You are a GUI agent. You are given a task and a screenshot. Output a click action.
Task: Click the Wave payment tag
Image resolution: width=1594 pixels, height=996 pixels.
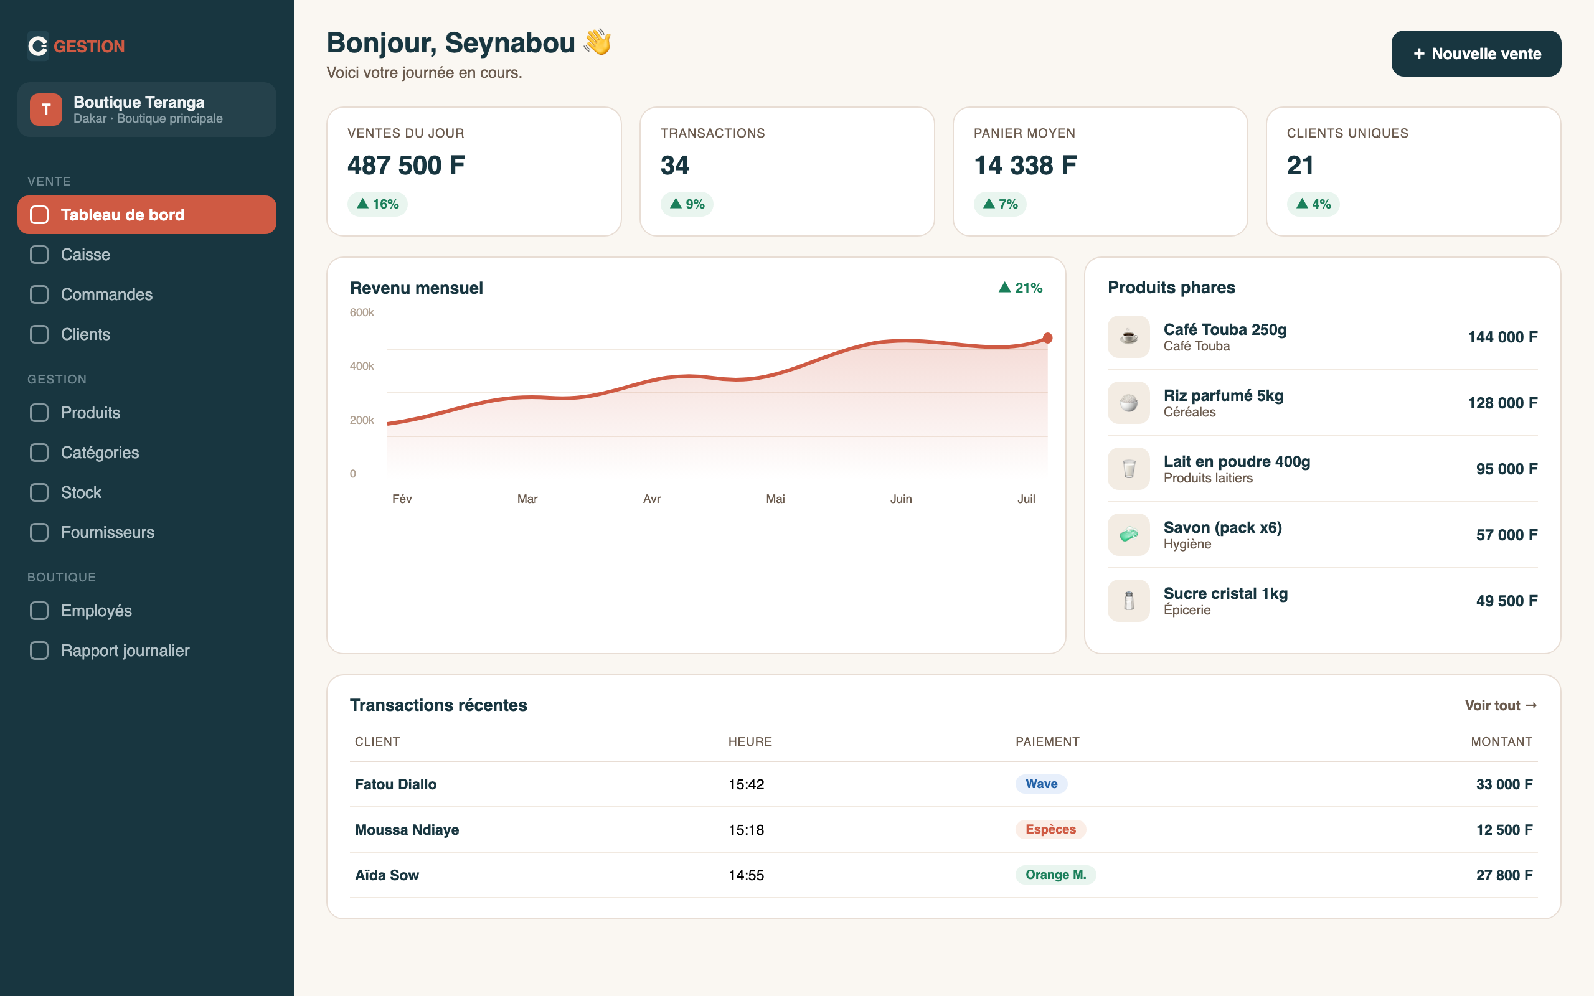[1041, 784]
